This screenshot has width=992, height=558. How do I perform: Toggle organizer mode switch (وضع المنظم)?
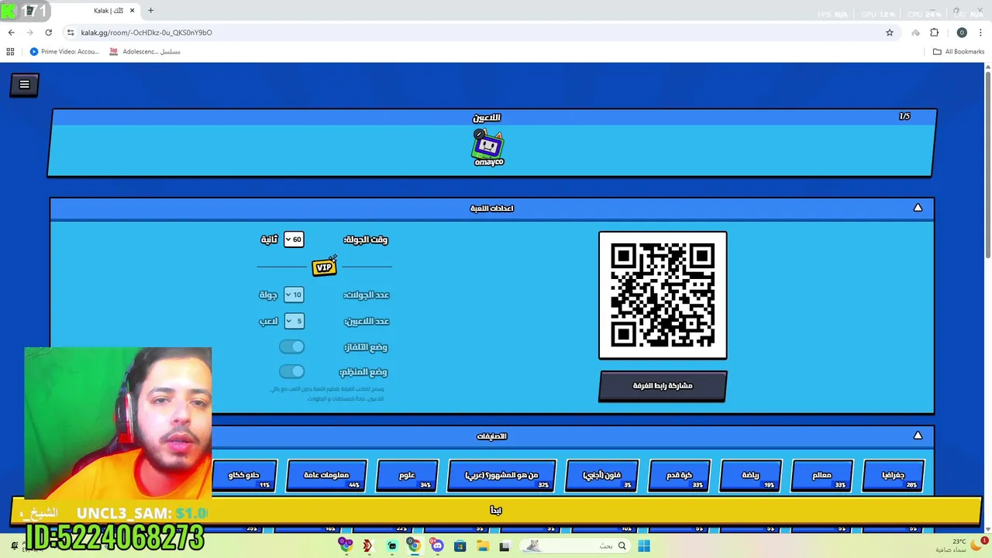point(292,371)
